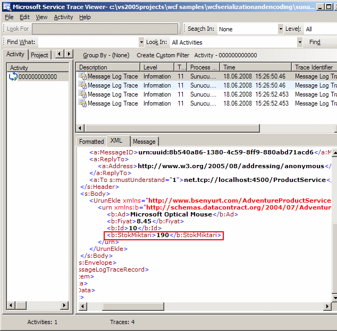Click the fourth Message Log Trace row icon

pos(82,103)
